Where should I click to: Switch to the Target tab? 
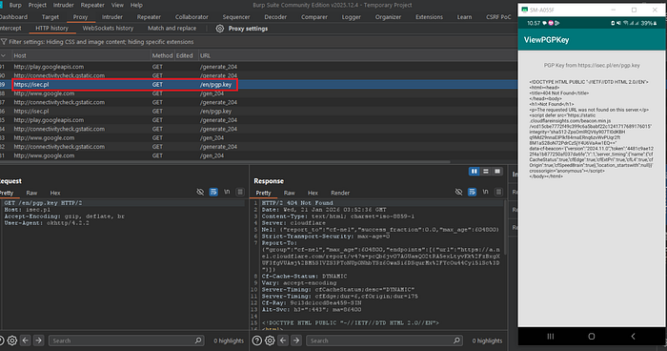[51, 17]
